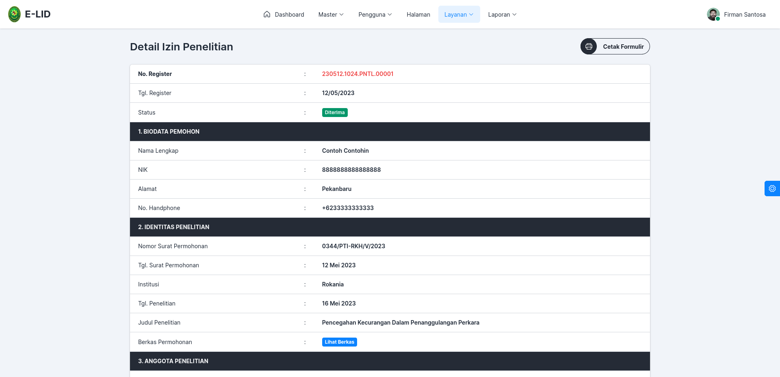
Task: Click the Tgl. Surat Permohonan label
Action: pos(169,265)
